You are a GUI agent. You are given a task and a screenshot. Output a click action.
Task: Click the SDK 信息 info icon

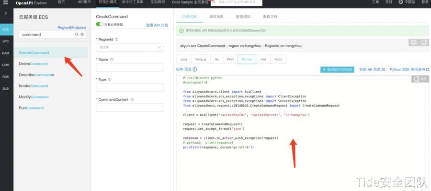coord(194,70)
